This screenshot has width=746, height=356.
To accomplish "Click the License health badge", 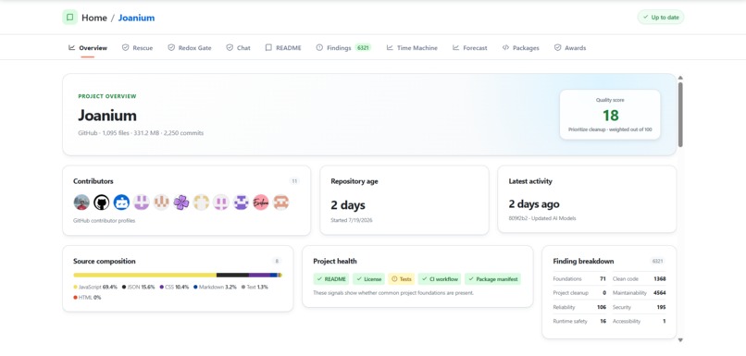I will (368, 279).
